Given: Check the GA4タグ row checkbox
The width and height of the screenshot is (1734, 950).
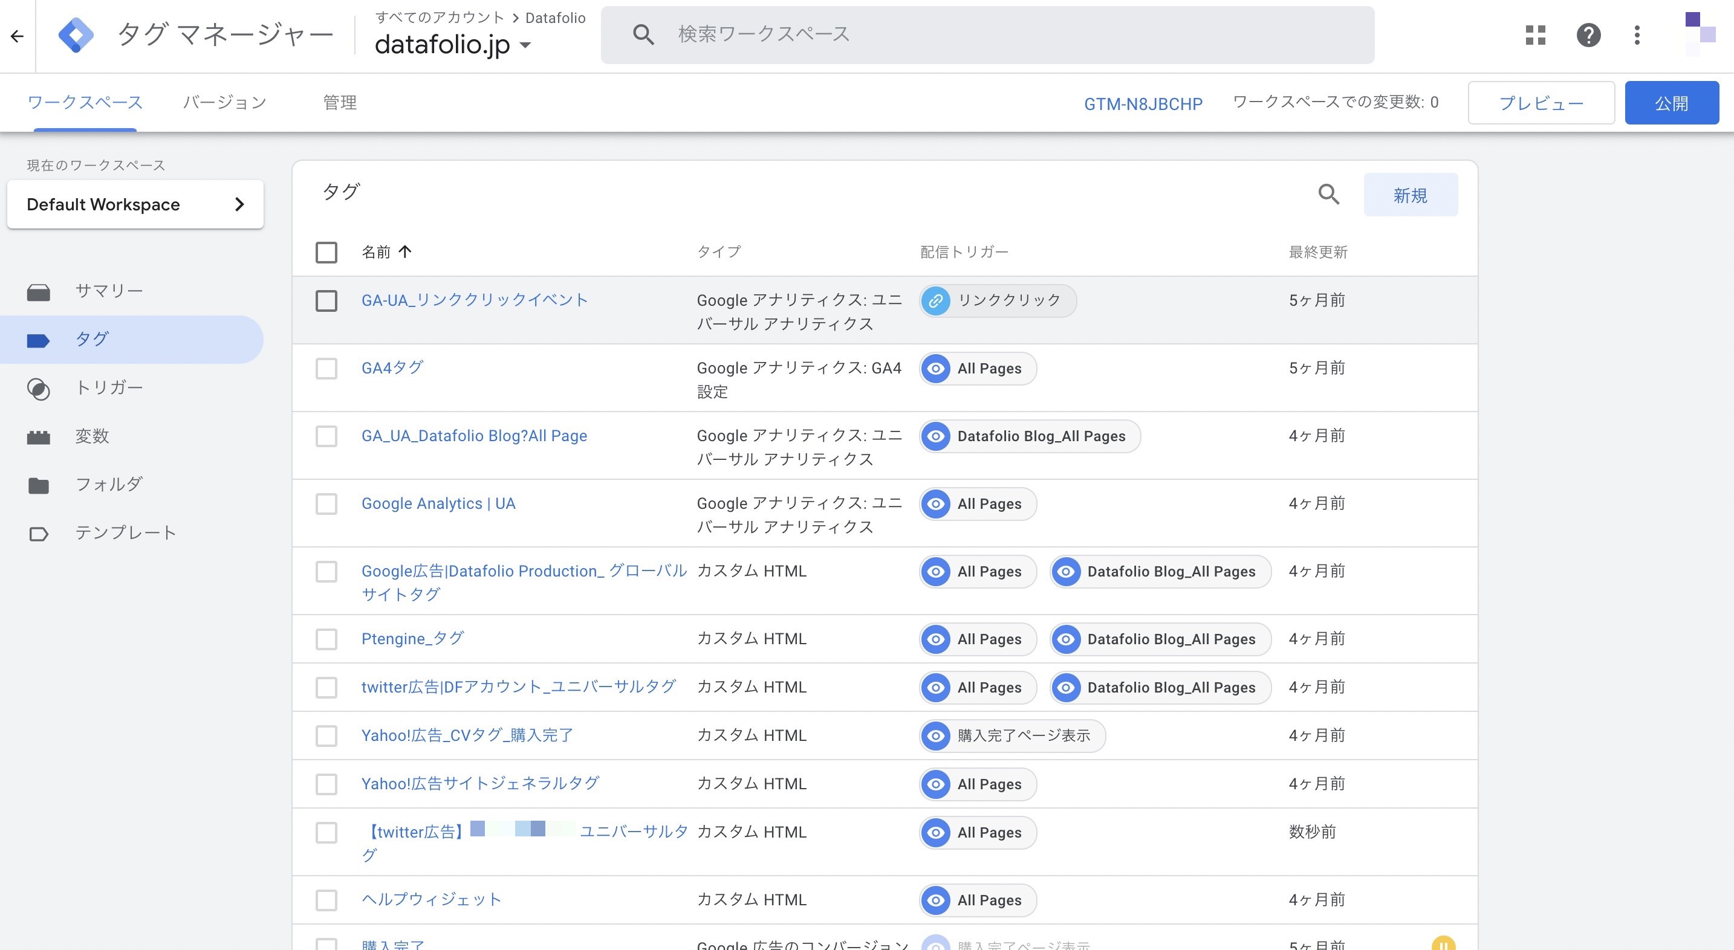Looking at the screenshot, I should (x=326, y=369).
